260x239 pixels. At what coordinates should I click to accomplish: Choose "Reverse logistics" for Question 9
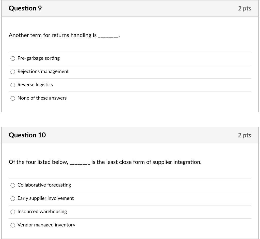tap(13, 85)
